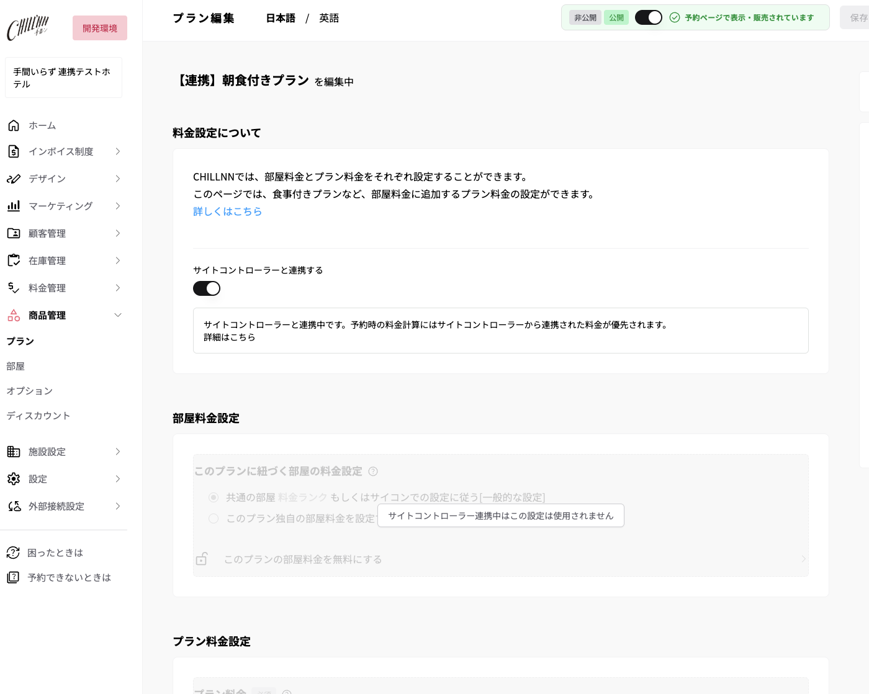Select the plan-specific room price radio button
The height and width of the screenshot is (694, 869).
click(x=214, y=518)
